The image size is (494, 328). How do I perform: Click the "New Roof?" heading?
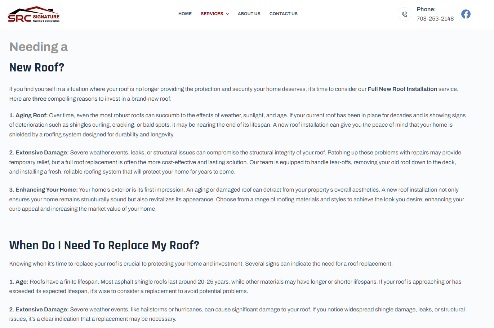tap(37, 67)
